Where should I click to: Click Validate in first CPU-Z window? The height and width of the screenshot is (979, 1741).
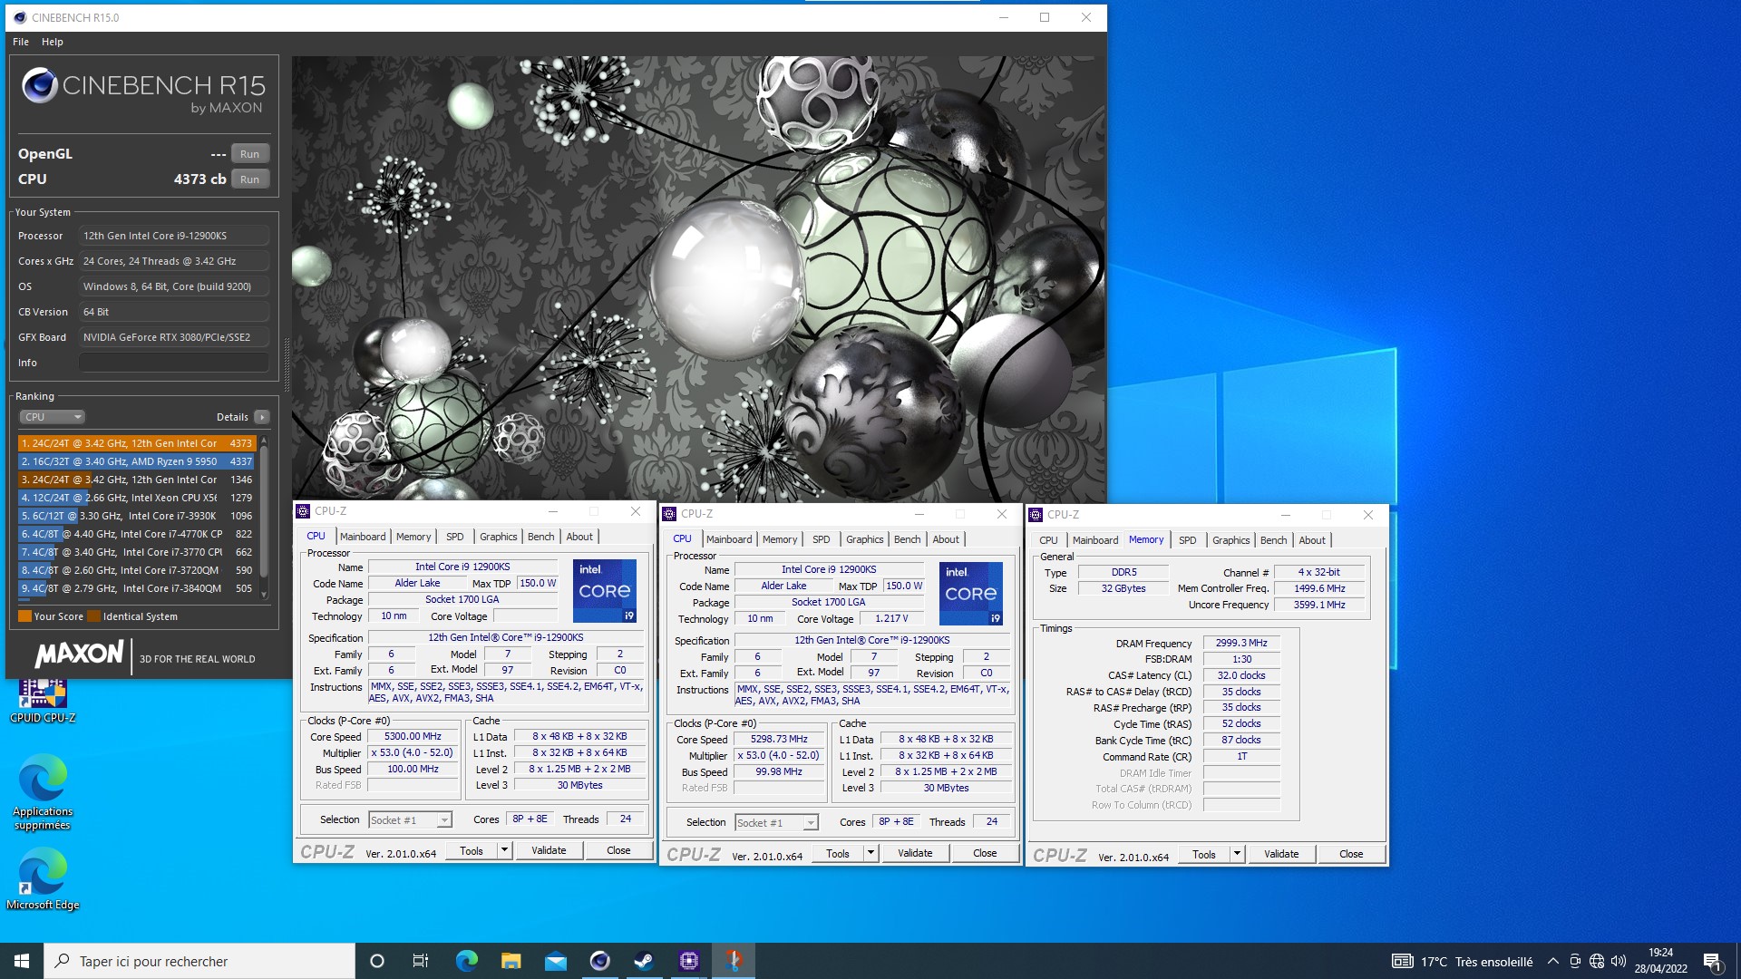549,850
